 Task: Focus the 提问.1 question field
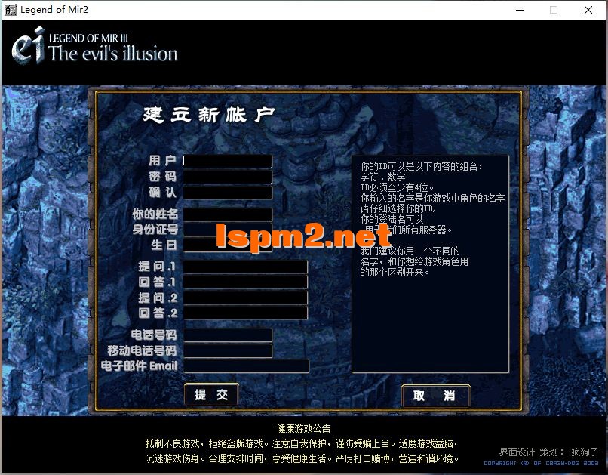pyautogui.click(x=245, y=267)
